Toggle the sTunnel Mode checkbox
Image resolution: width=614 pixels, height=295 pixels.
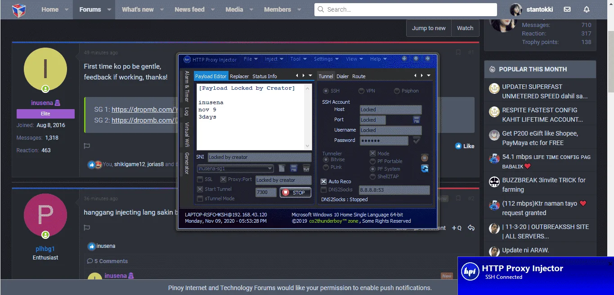pyautogui.click(x=200, y=198)
